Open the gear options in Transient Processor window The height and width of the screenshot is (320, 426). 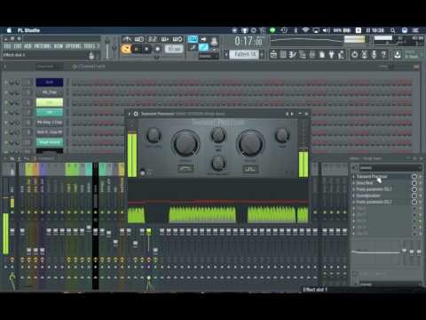136,114
